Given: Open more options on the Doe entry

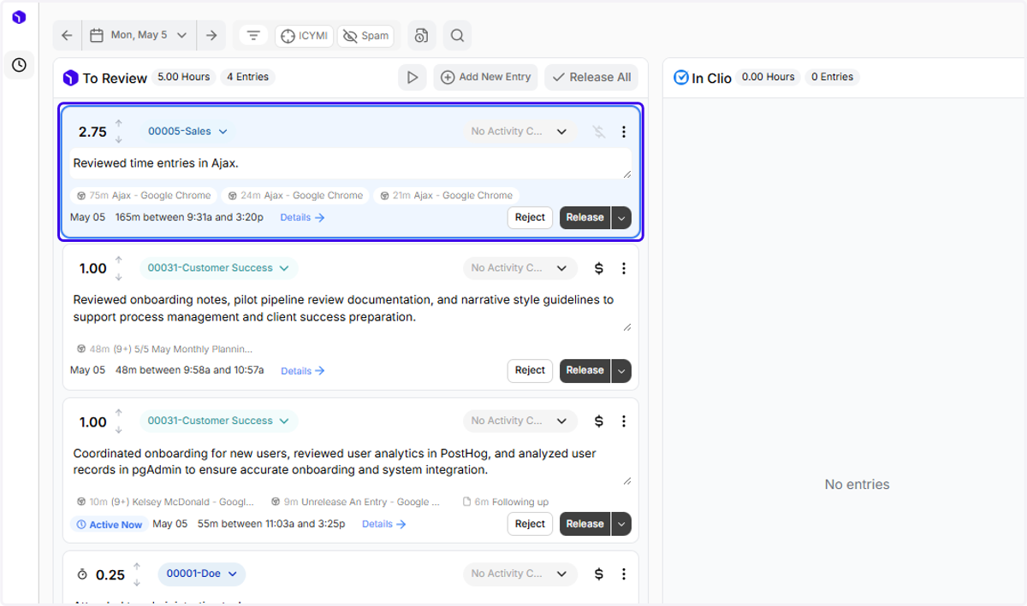Looking at the screenshot, I should point(624,574).
